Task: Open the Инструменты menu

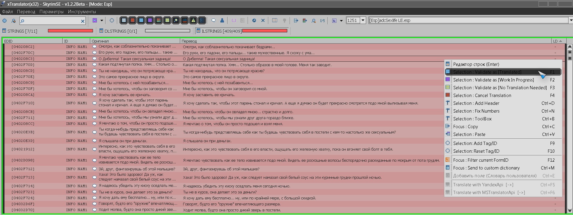Action: click(x=82, y=12)
